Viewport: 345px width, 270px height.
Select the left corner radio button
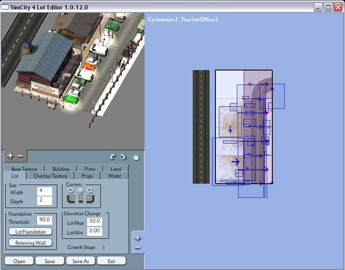coord(71,190)
